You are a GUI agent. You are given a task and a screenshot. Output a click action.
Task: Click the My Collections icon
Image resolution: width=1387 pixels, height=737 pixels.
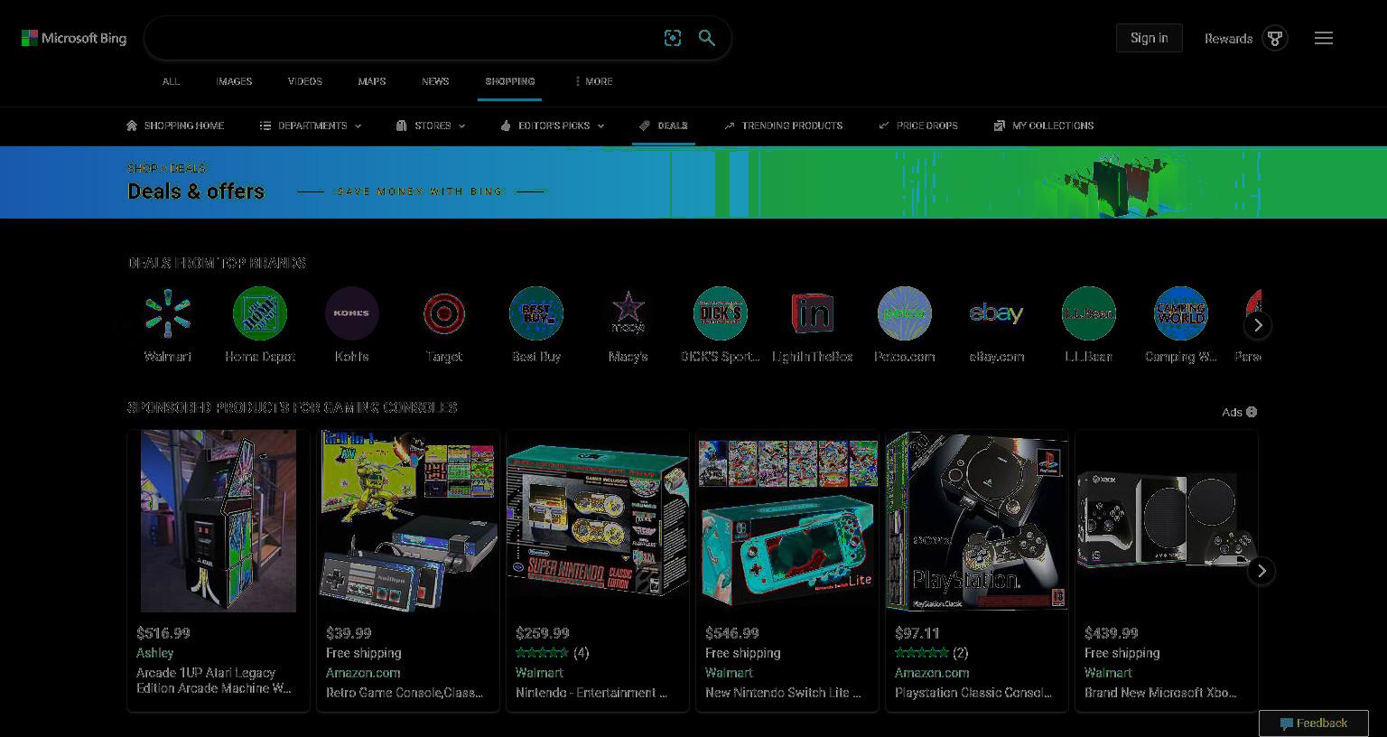pyautogui.click(x=1000, y=126)
